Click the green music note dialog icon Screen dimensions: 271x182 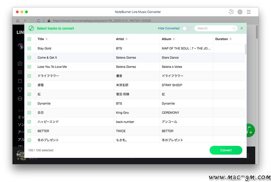pos(31,28)
